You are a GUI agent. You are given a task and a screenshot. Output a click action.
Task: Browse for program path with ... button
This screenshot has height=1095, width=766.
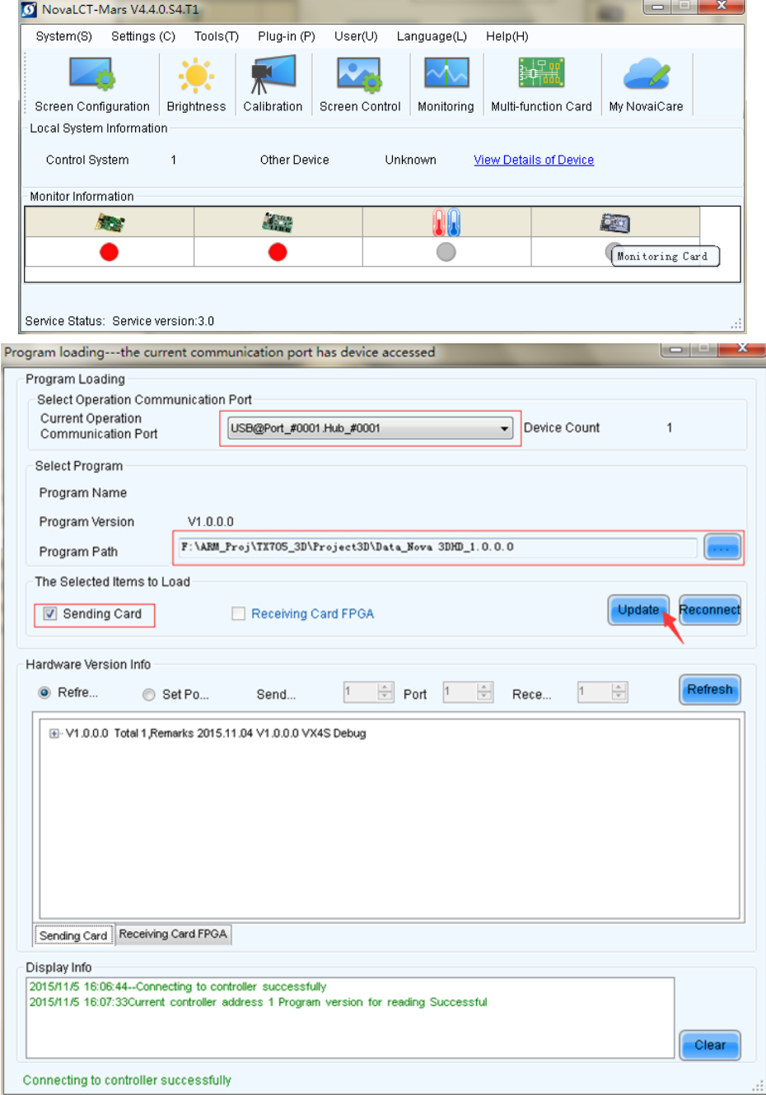click(x=722, y=547)
